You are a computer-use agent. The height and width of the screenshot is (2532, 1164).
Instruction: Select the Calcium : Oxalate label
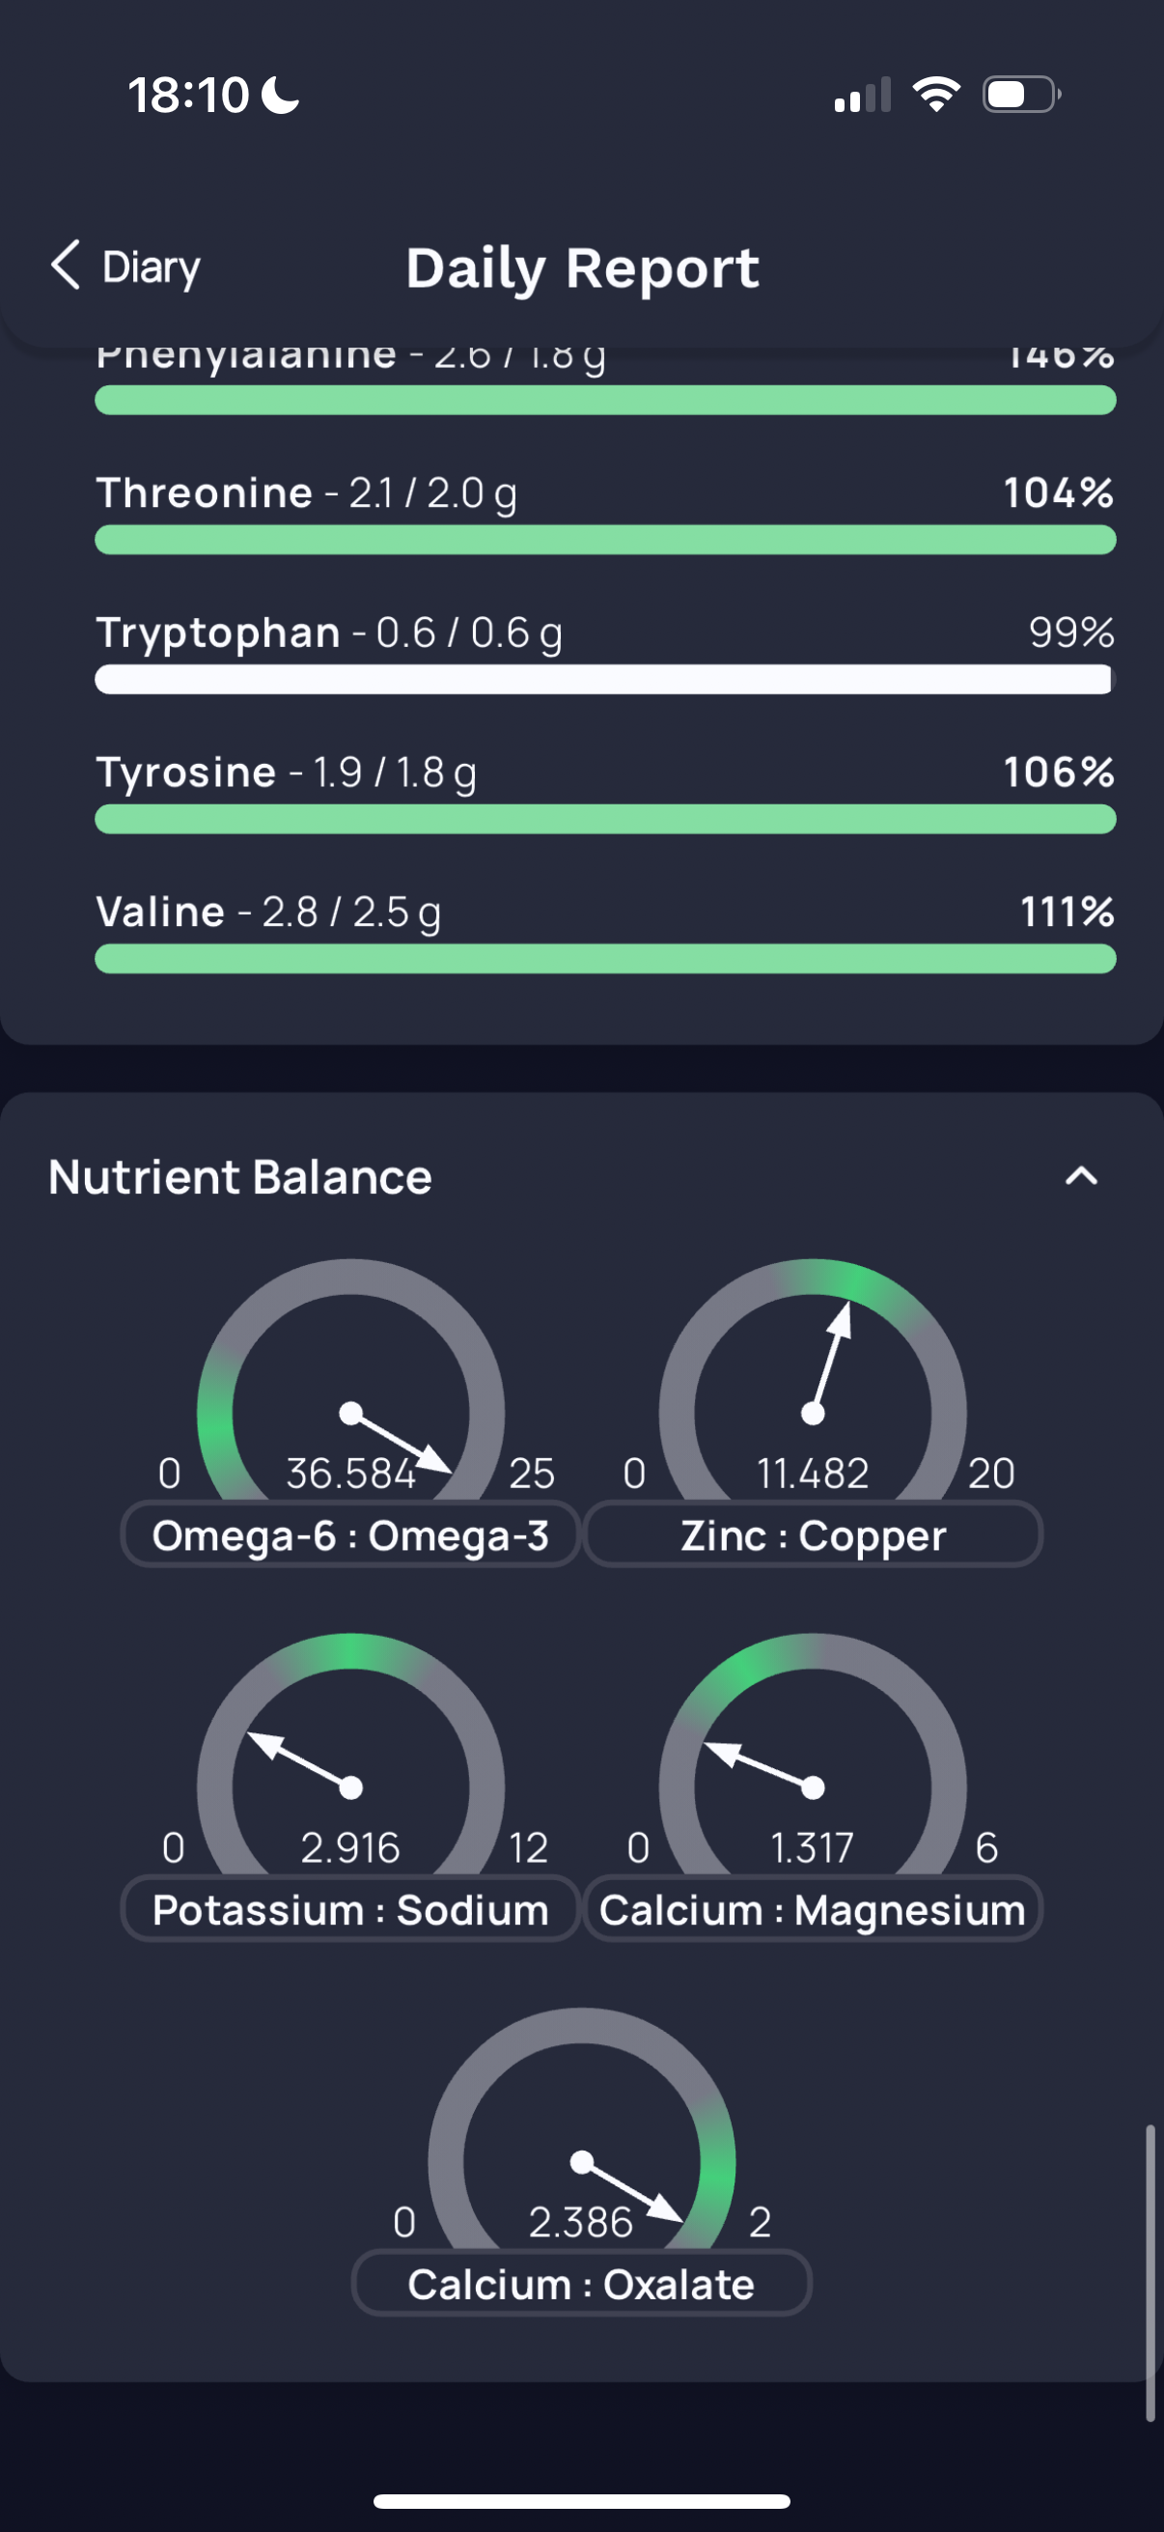[581, 2283]
